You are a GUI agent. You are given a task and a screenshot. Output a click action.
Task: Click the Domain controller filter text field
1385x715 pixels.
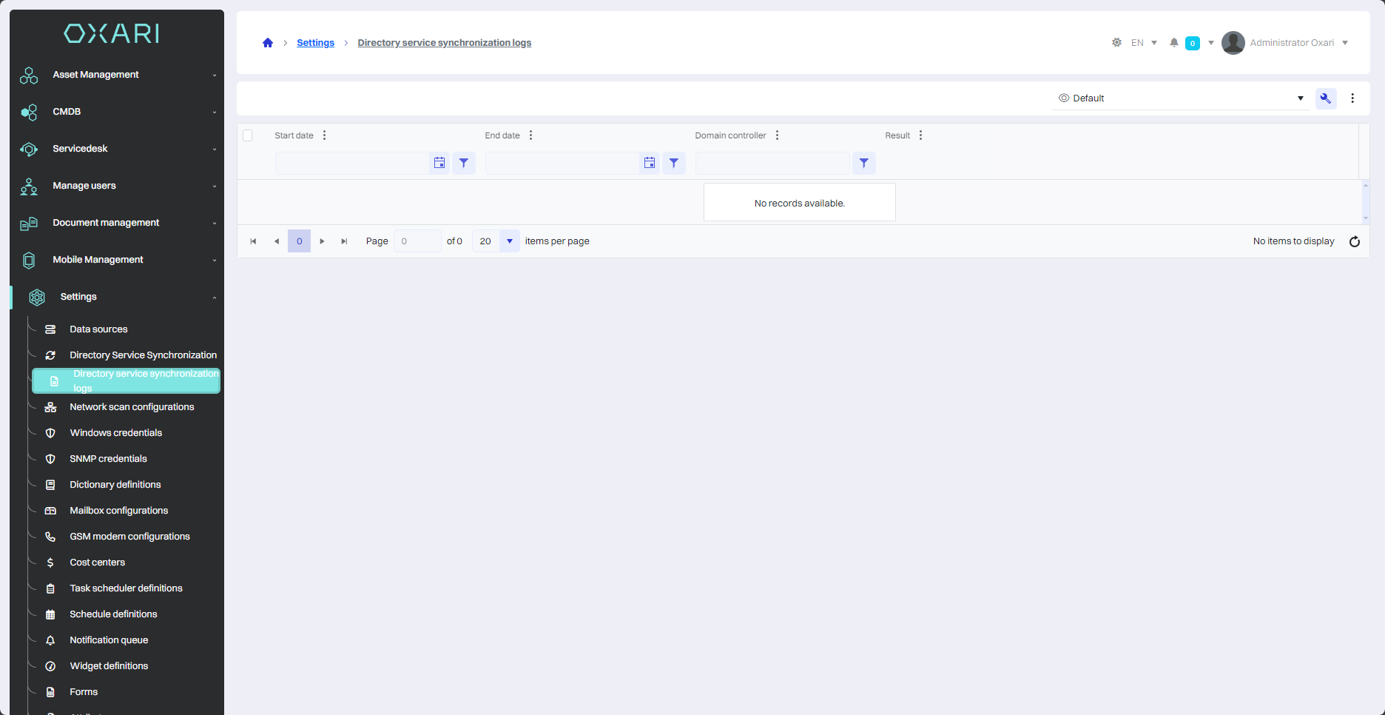click(772, 163)
